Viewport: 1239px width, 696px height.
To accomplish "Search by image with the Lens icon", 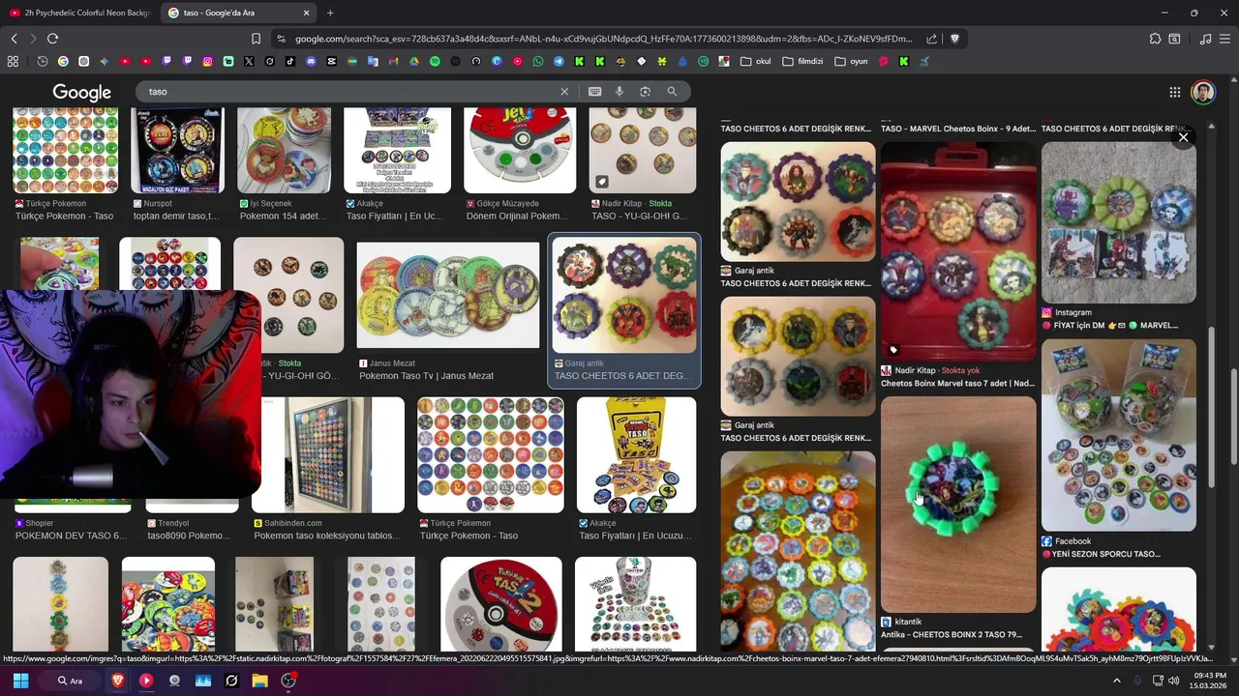I will (645, 91).
